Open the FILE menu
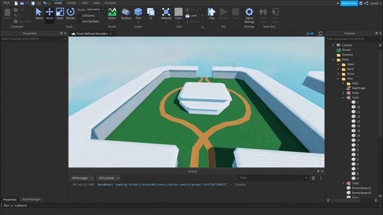 pos(7,3)
